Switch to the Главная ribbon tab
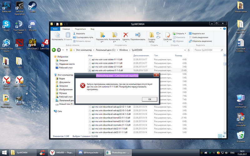This screenshot has height=156, width=250. 66,29
